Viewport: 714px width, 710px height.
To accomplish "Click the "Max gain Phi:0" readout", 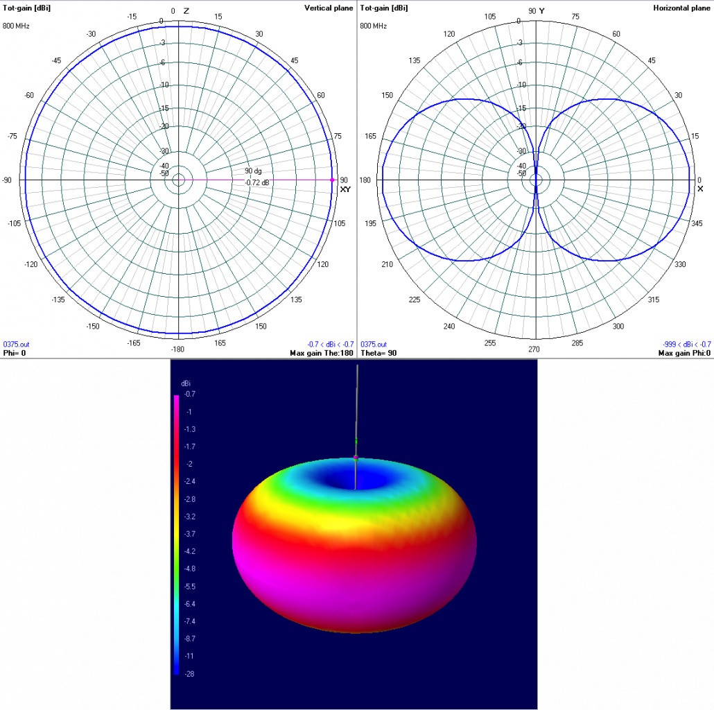I will click(x=683, y=353).
